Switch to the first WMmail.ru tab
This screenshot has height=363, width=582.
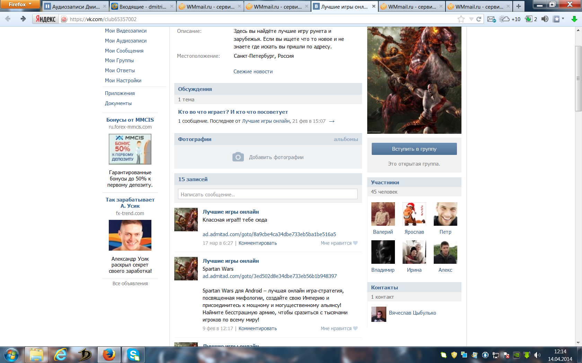click(x=210, y=6)
